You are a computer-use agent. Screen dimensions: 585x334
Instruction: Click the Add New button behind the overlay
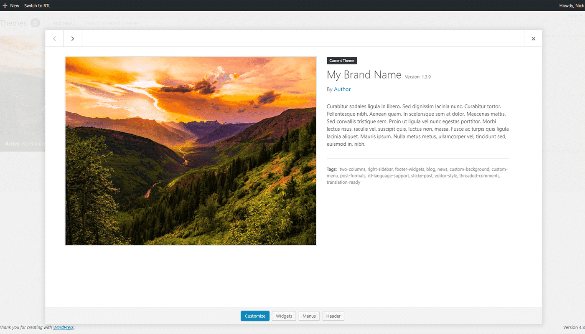[62, 23]
